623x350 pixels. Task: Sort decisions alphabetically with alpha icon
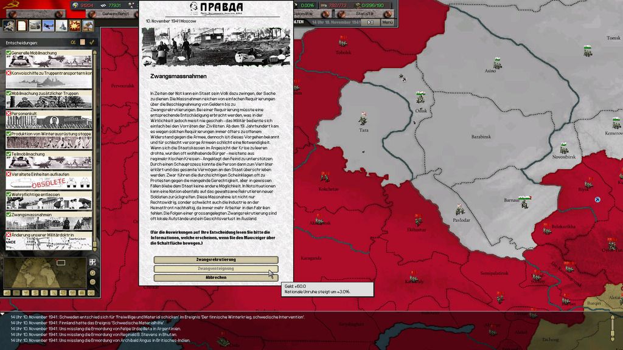[x=73, y=42]
